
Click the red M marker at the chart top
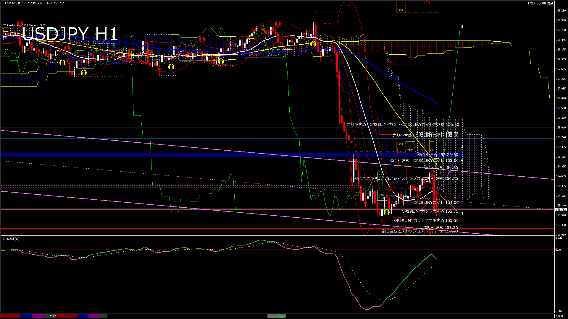point(427,2)
